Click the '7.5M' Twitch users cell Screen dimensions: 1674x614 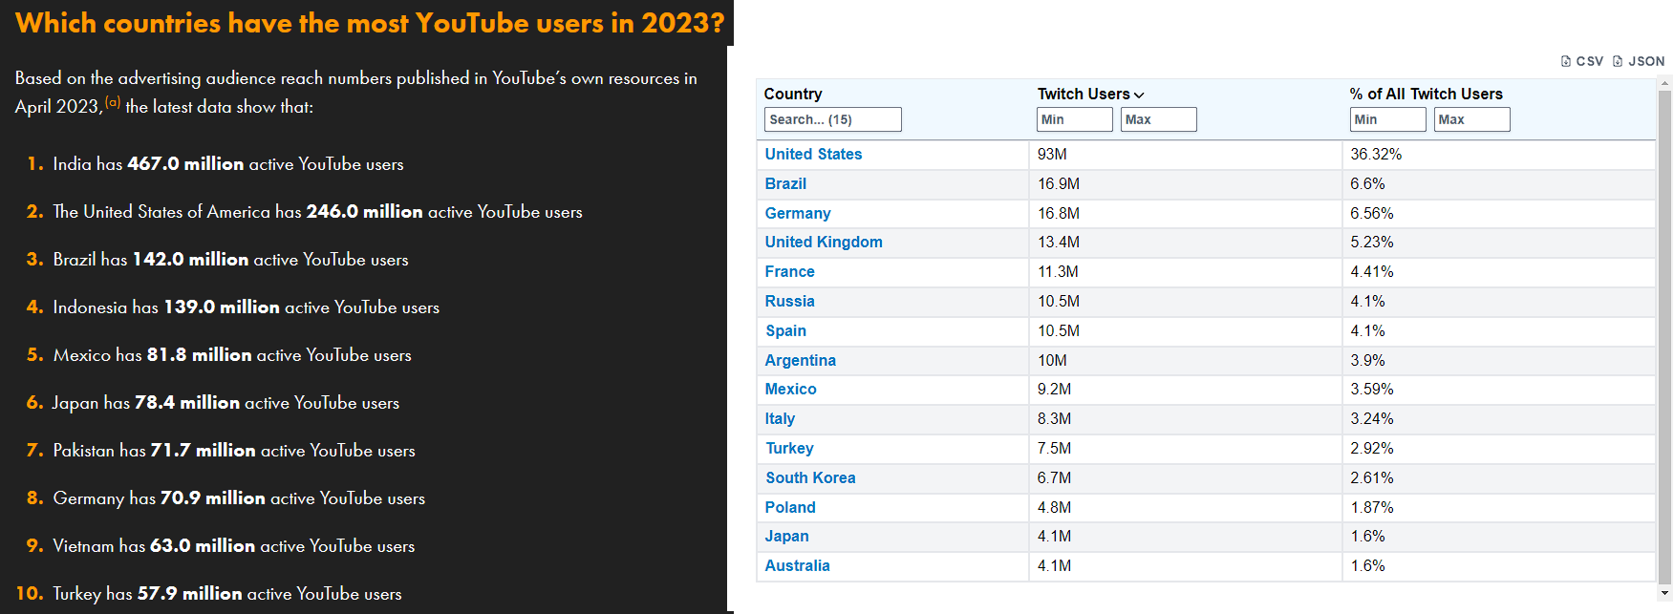click(1185, 449)
